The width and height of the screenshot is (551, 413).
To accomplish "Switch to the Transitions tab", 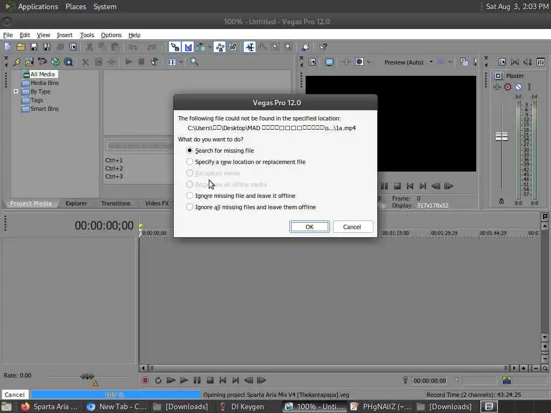I will (116, 203).
